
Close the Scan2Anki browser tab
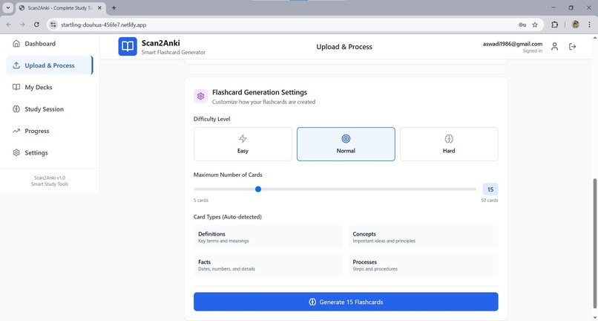pos(100,7)
